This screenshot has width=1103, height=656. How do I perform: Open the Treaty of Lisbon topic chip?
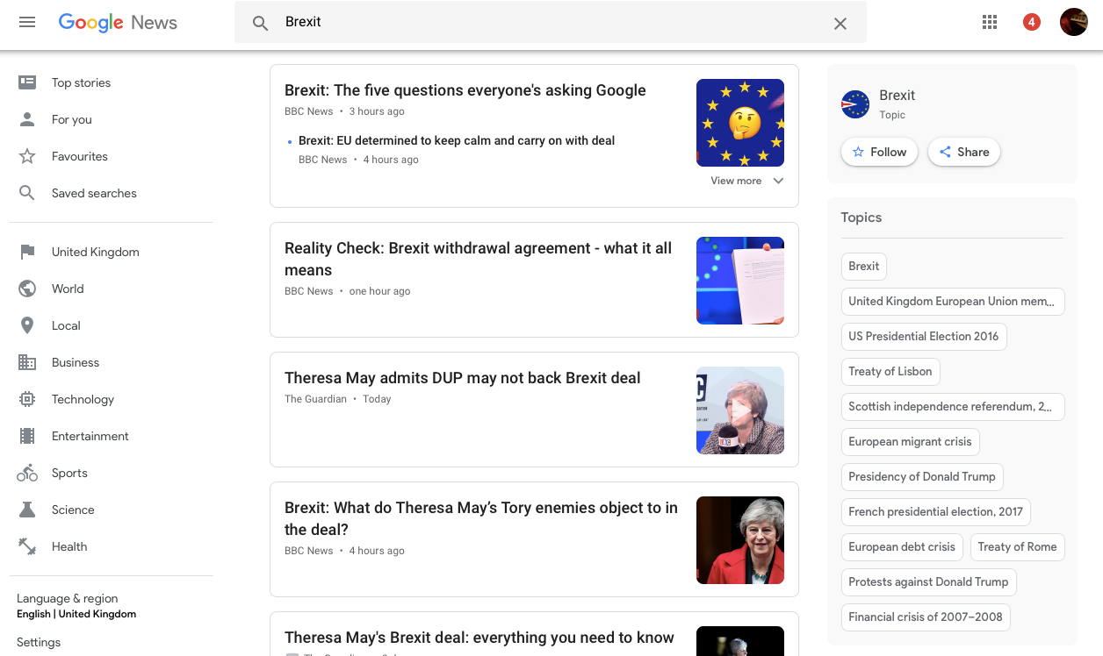tap(890, 371)
